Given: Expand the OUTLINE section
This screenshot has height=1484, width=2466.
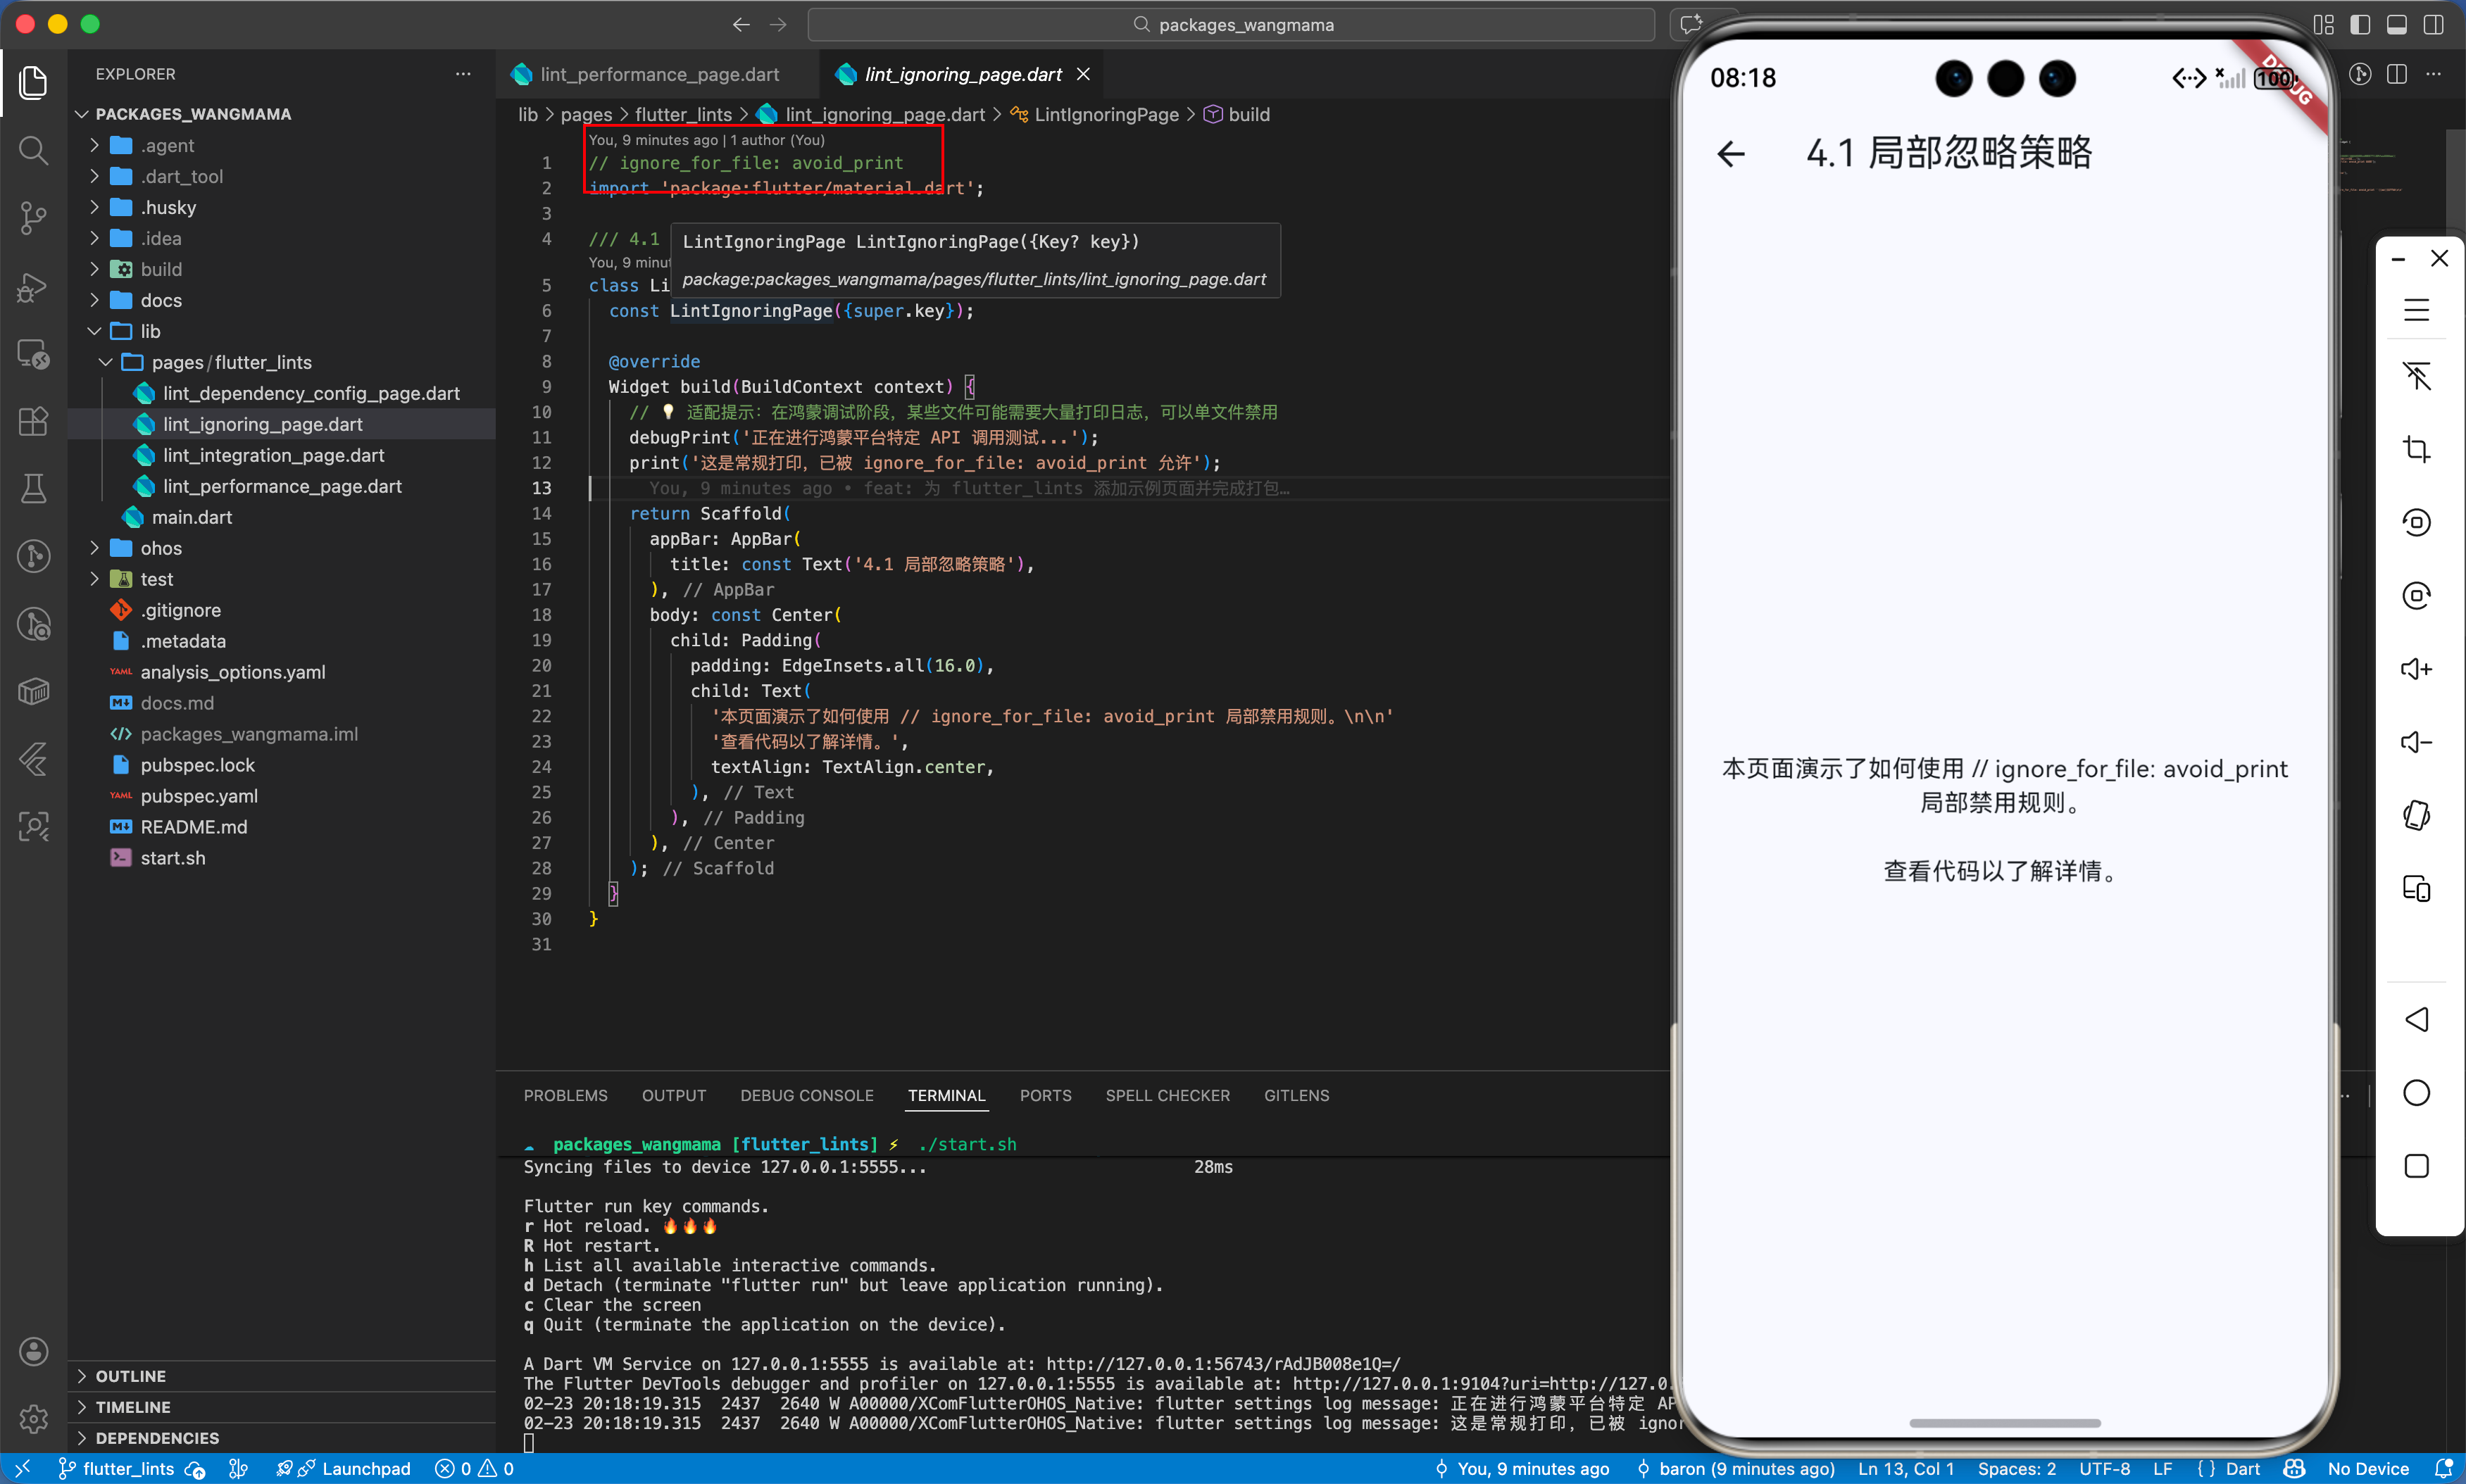Looking at the screenshot, I should 130,1376.
